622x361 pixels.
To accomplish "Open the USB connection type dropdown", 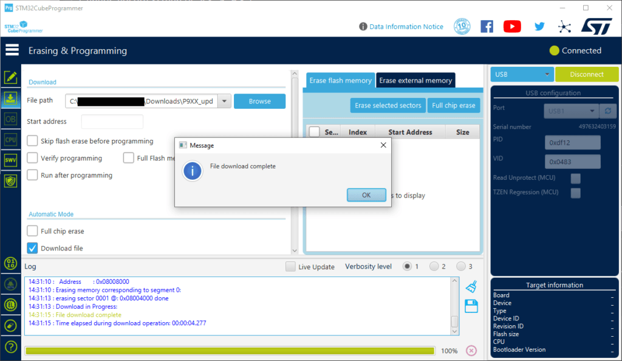I will (522, 74).
